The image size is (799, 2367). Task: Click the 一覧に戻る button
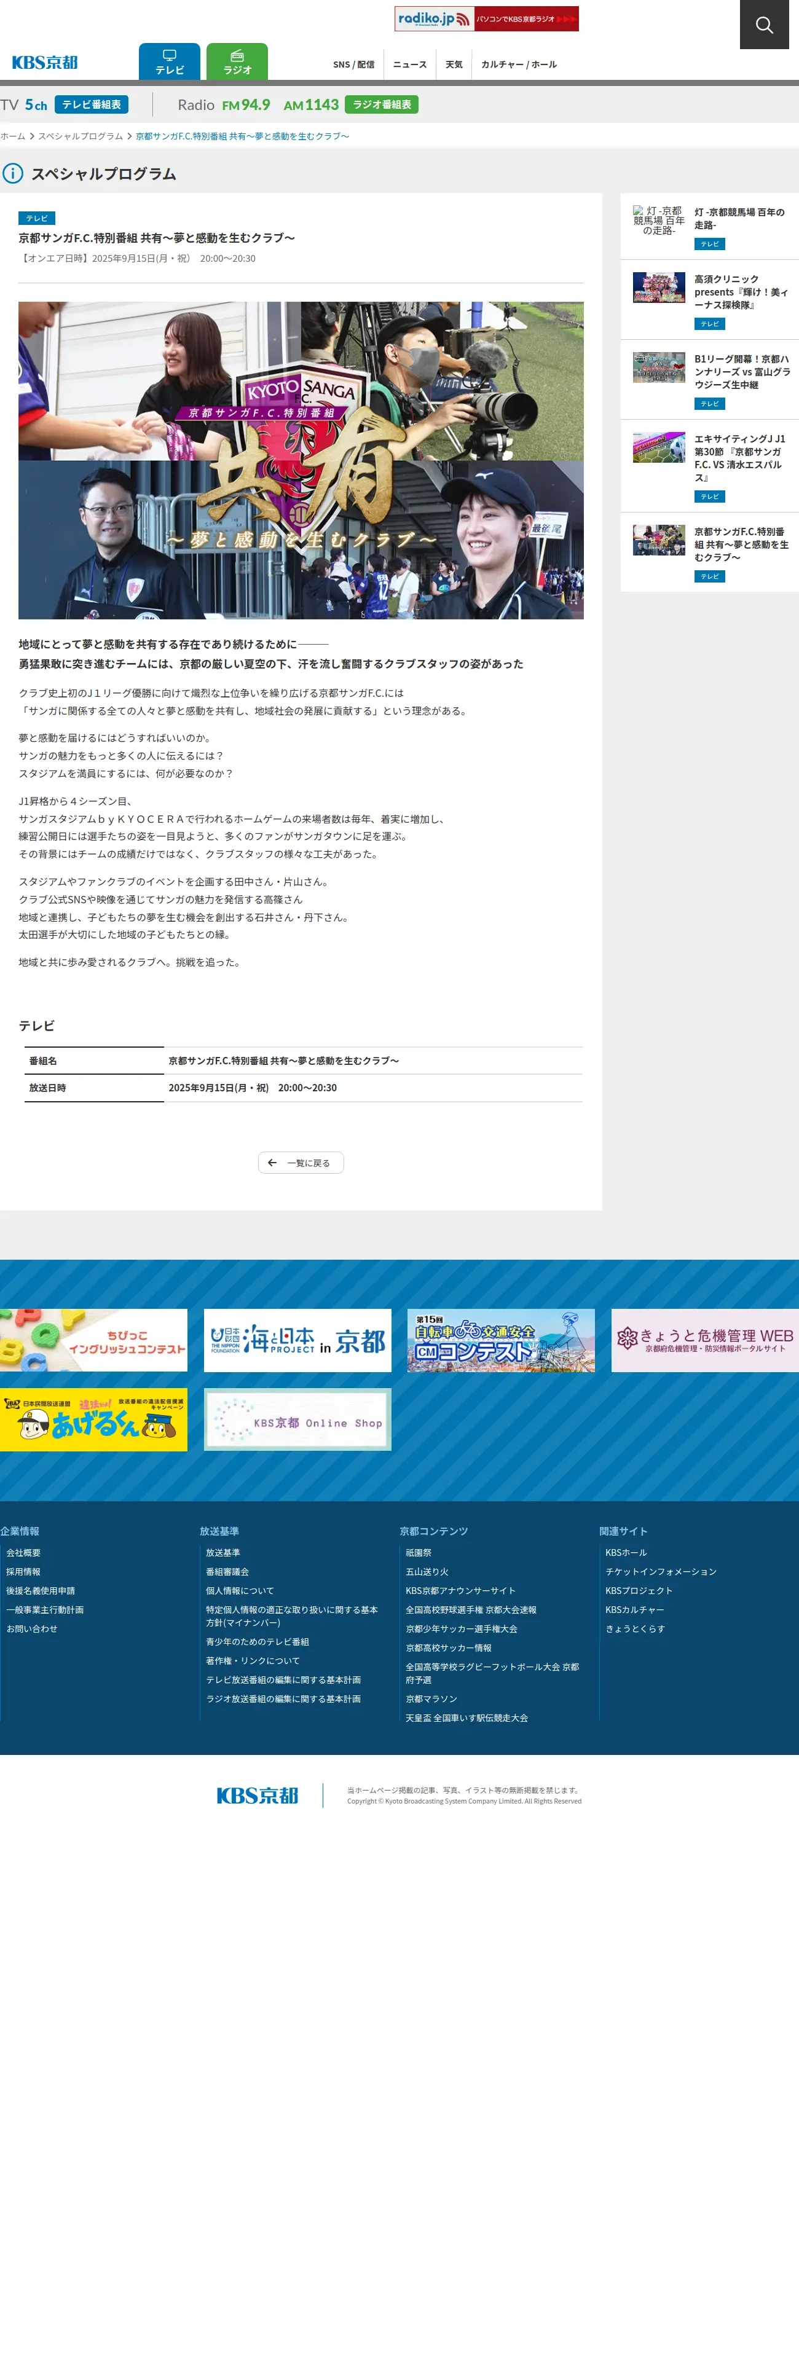click(301, 1163)
